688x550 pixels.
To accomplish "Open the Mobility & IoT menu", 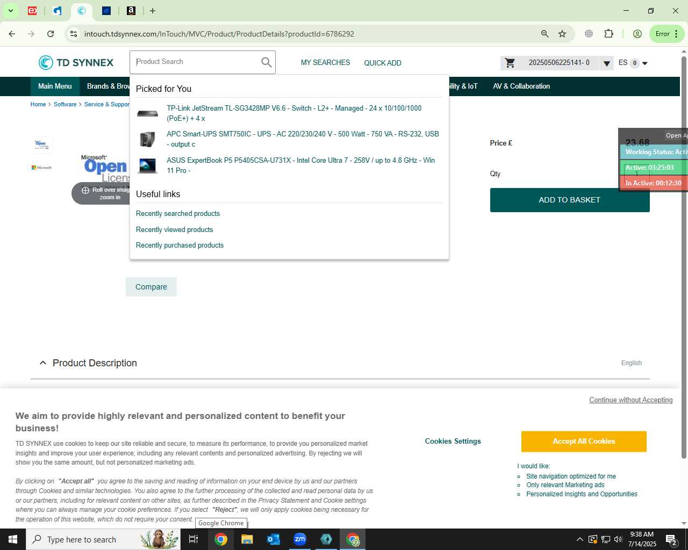I will coord(463,86).
